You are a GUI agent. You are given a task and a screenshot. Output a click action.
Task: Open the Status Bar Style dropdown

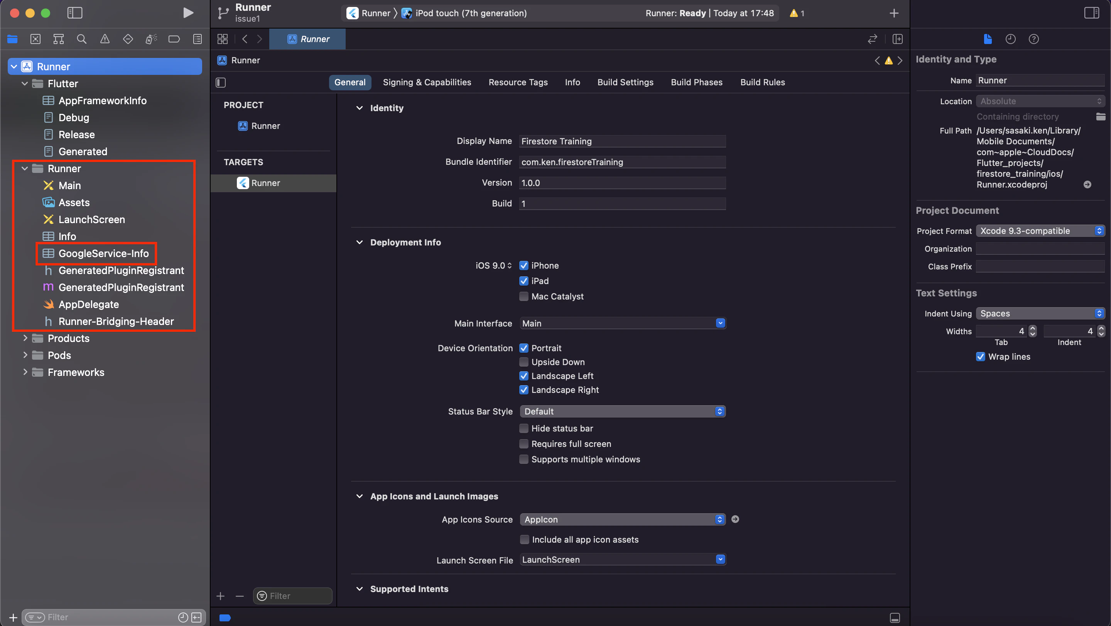[x=622, y=411]
